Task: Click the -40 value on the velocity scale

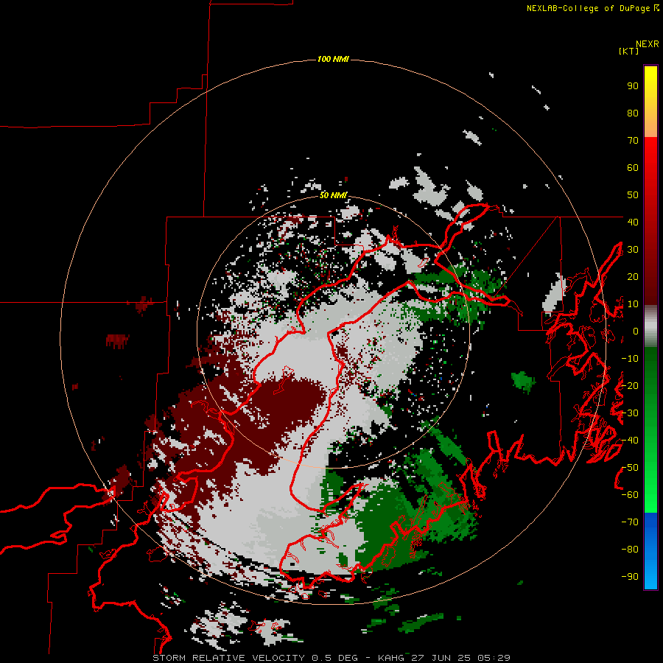Action: tap(630, 441)
